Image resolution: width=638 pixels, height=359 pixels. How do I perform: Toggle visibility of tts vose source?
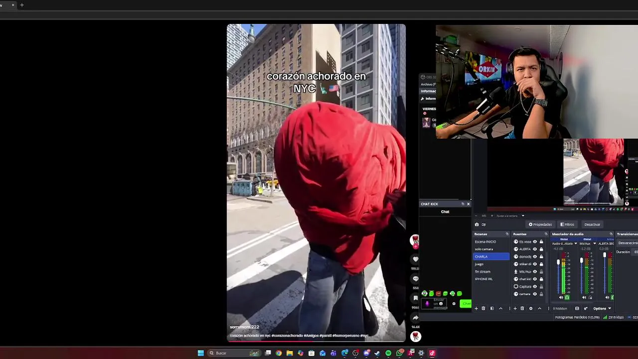click(535, 242)
